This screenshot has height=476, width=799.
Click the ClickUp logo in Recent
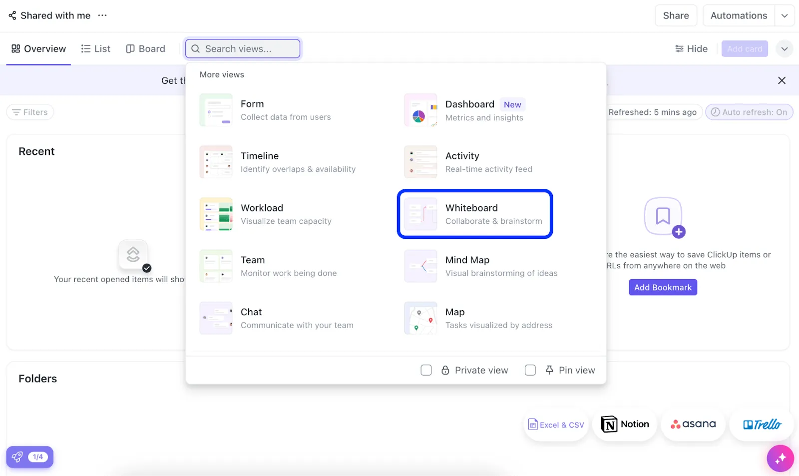coord(133,254)
